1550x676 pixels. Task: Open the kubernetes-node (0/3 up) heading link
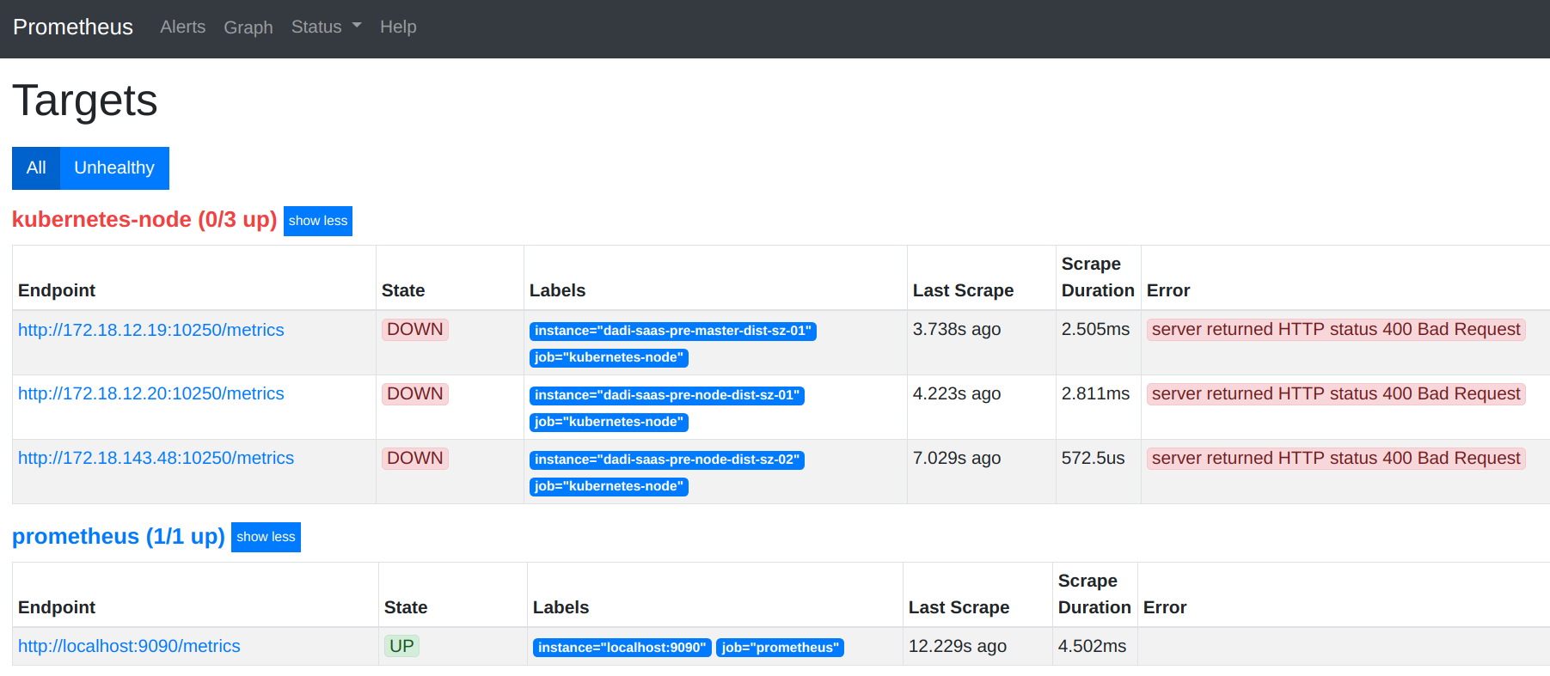(144, 220)
